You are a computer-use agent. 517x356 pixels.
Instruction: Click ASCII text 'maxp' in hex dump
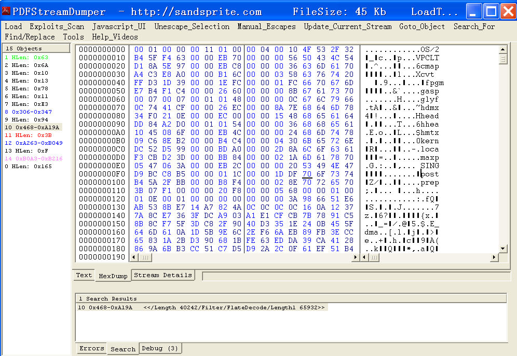(430, 158)
